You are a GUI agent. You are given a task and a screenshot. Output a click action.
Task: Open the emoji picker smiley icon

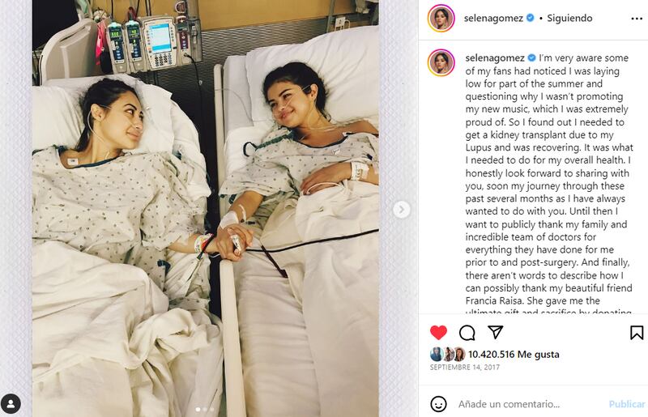pos(438,404)
